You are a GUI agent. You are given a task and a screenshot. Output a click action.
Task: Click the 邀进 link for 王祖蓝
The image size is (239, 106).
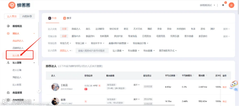pos(224,87)
